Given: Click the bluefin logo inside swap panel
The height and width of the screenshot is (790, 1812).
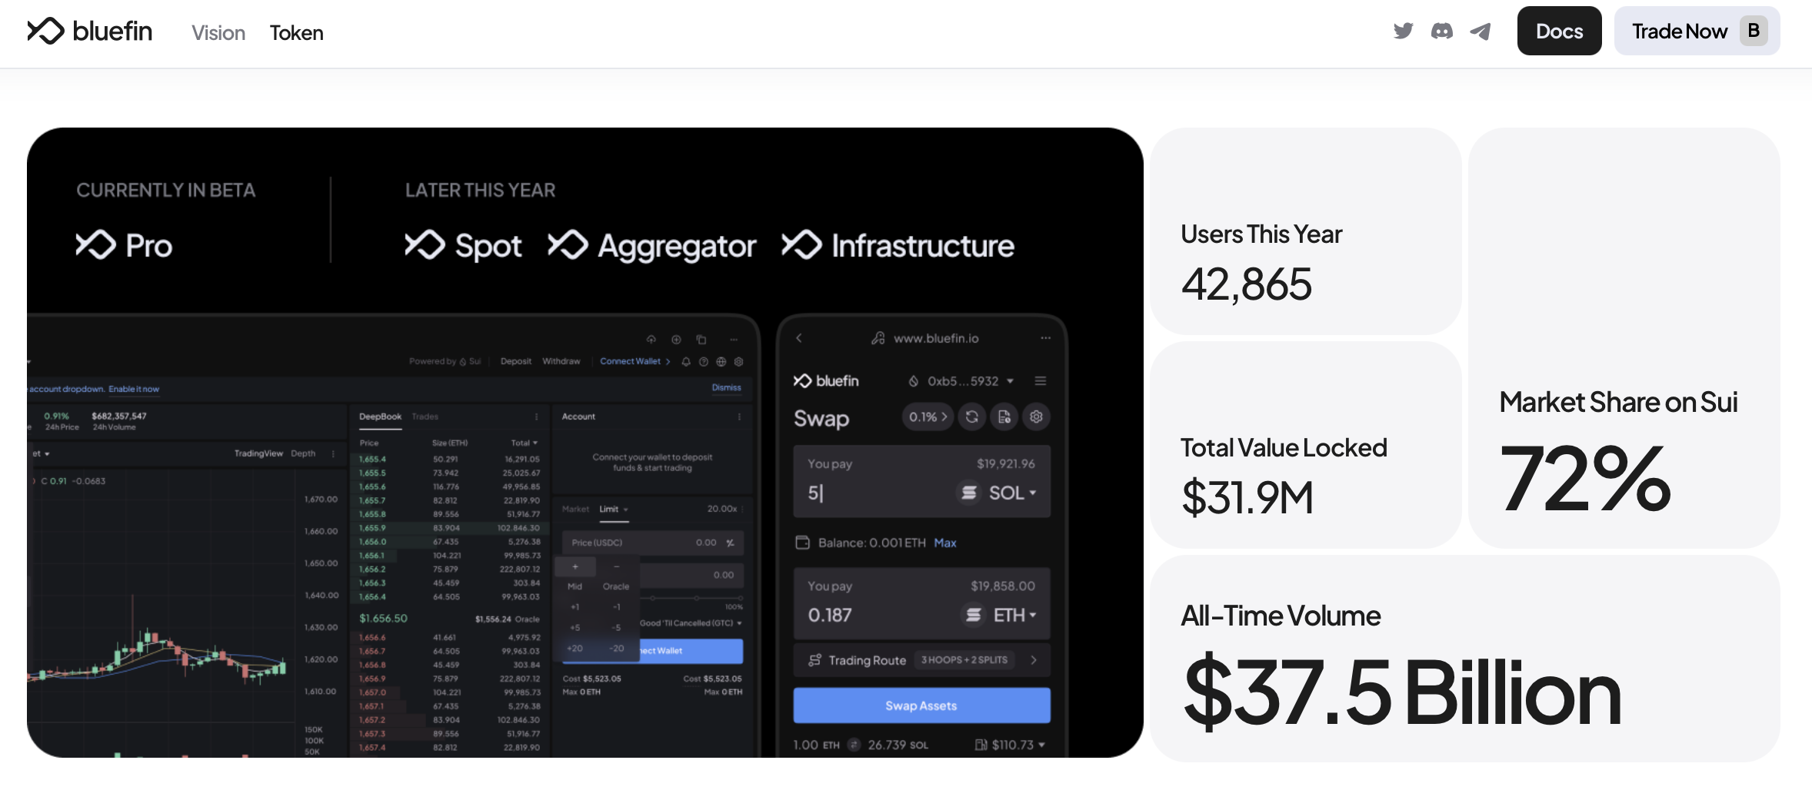Looking at the screenshot, I should pos(826,381).
